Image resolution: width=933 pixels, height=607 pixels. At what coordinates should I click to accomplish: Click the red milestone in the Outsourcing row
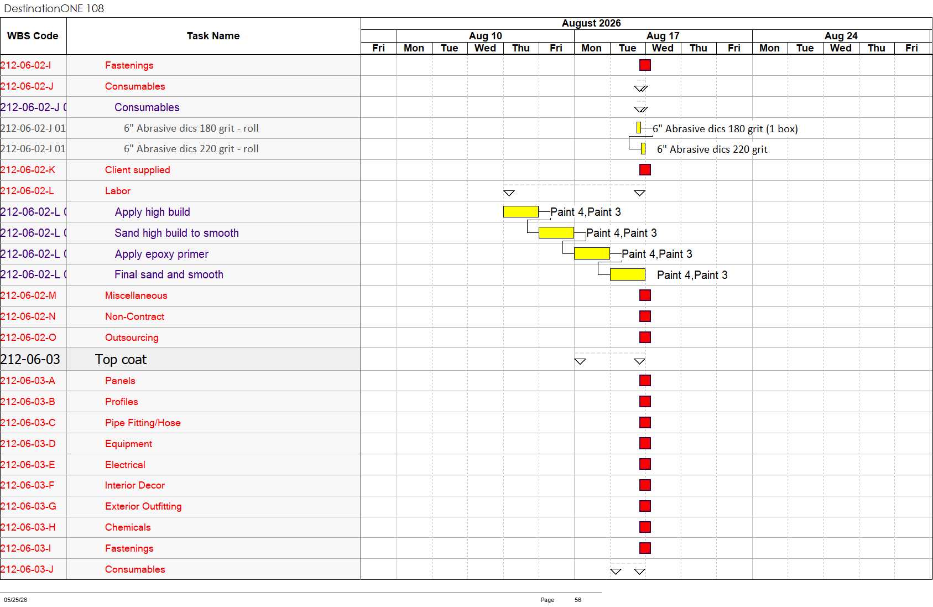645,338
